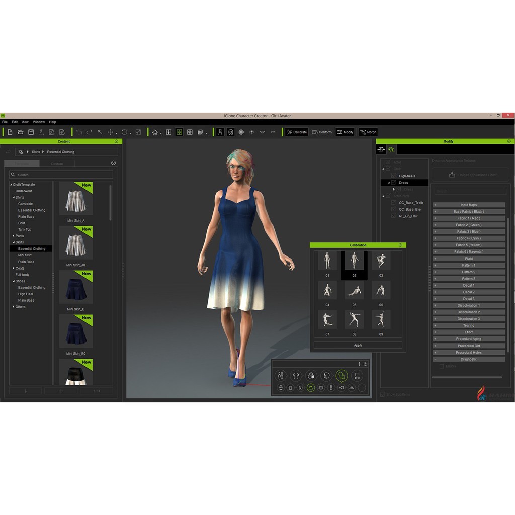
Task: Toggle the Cloth group checkbox
Action: point(388,169)
